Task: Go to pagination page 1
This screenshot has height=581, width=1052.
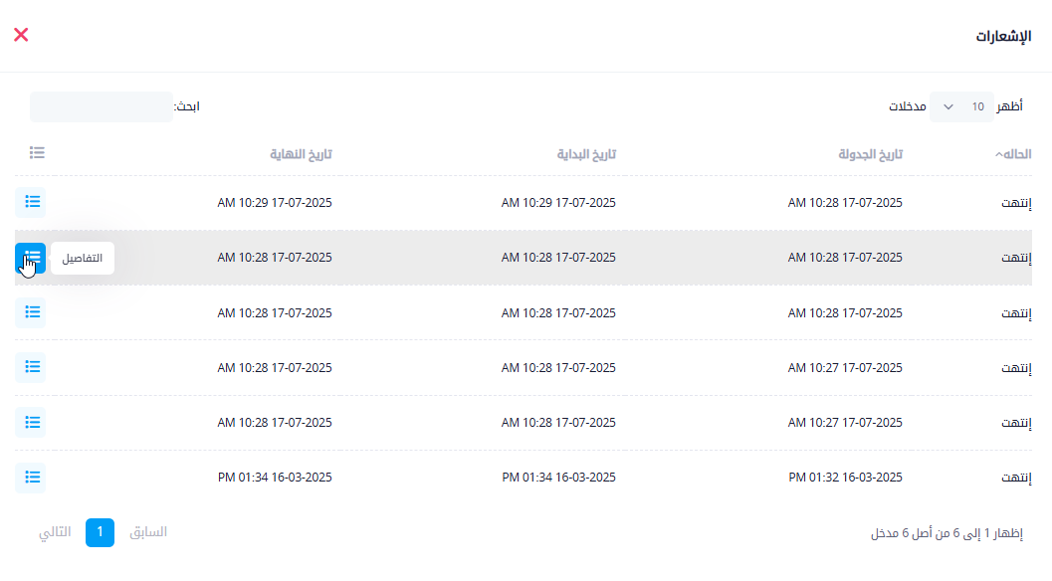Action: click(x=100, y=532)
